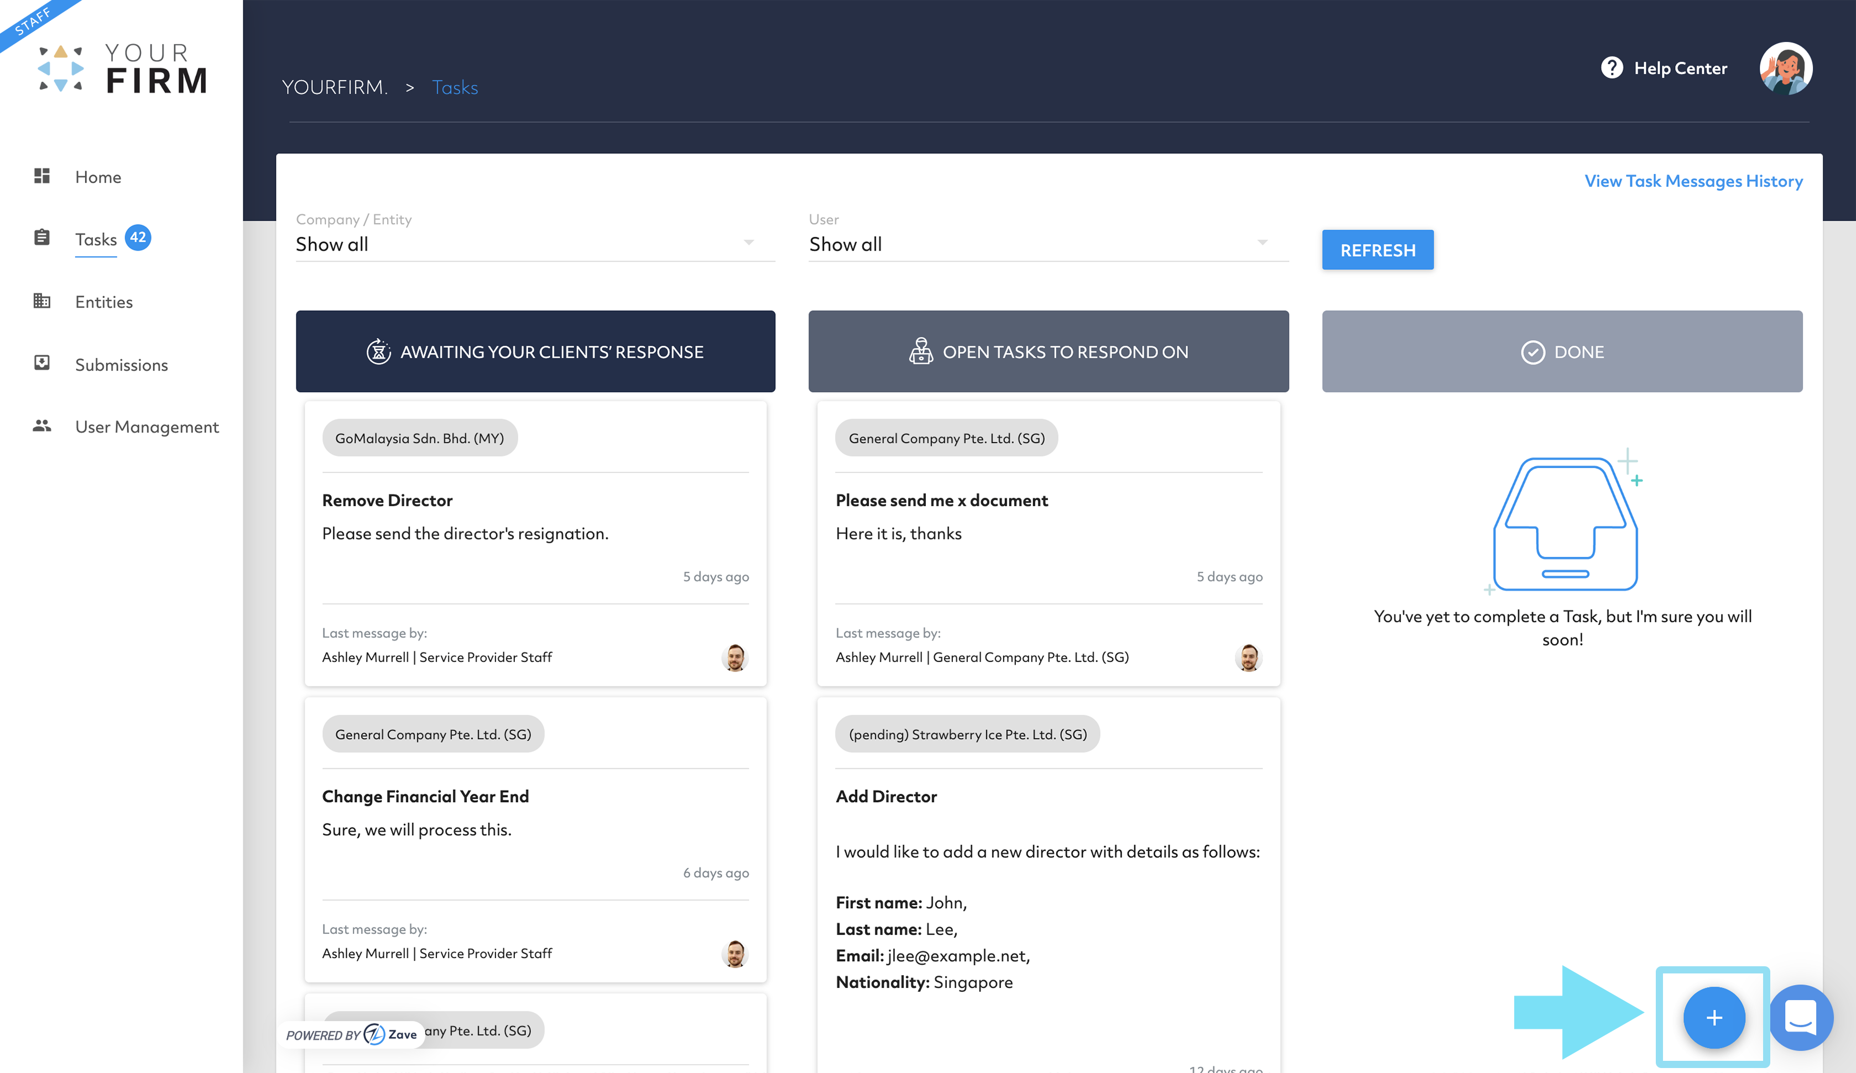Click 'Please send the director's resignation.' message

point(465,533)
